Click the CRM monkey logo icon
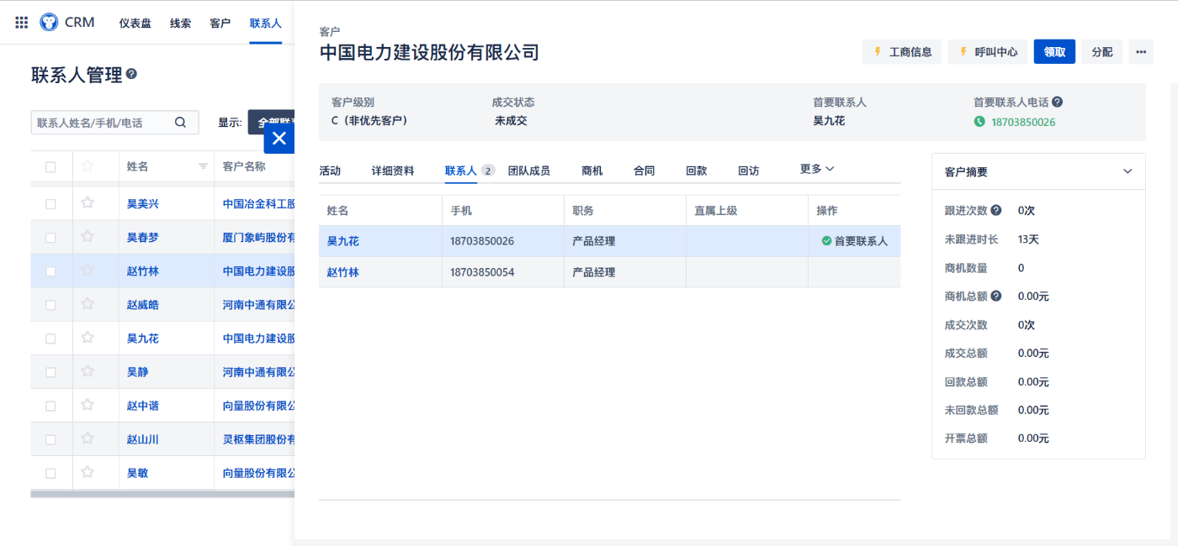 click(50, 23)
